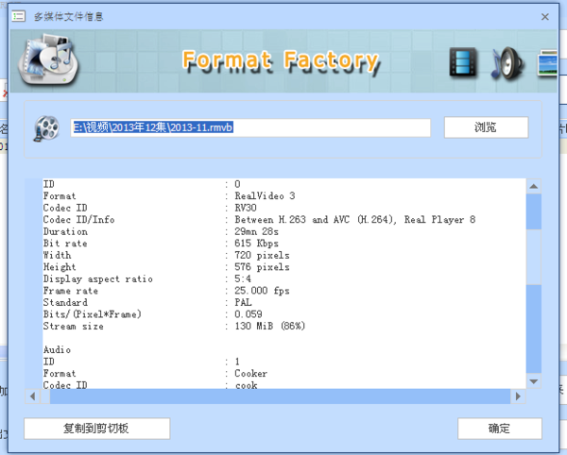Click horizontal scrollbar right arrow
567x455 pixels.
point(519,396)
